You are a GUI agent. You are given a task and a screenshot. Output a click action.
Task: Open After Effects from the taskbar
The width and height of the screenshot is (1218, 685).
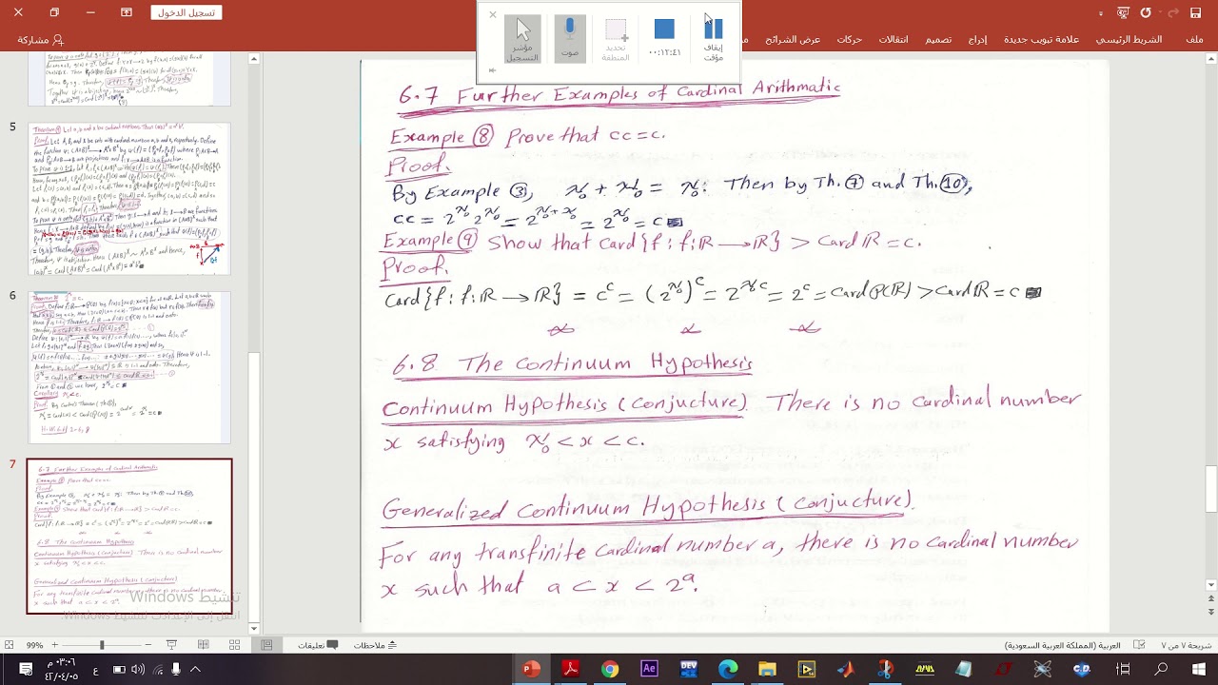[x=649, y=669]
